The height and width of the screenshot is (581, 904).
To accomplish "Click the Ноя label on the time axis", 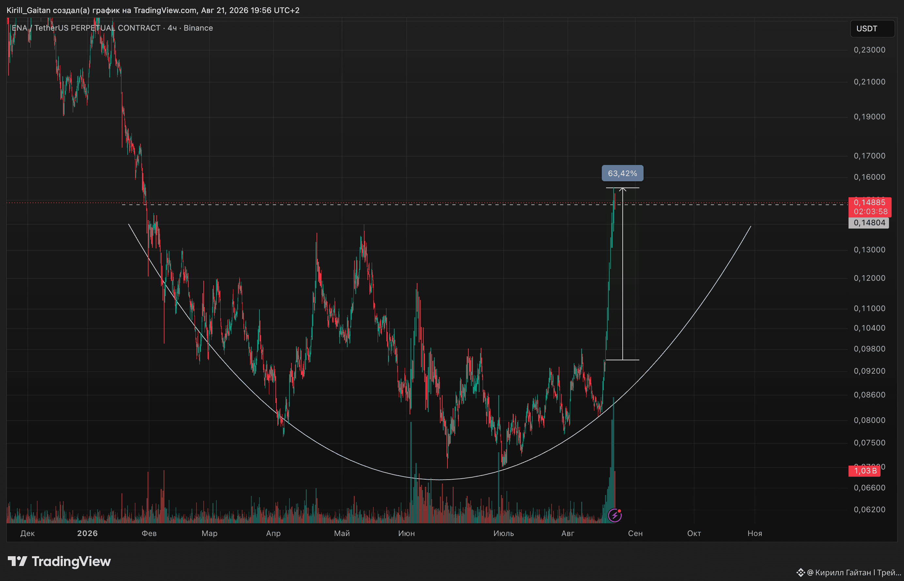I will coord(755,533).
